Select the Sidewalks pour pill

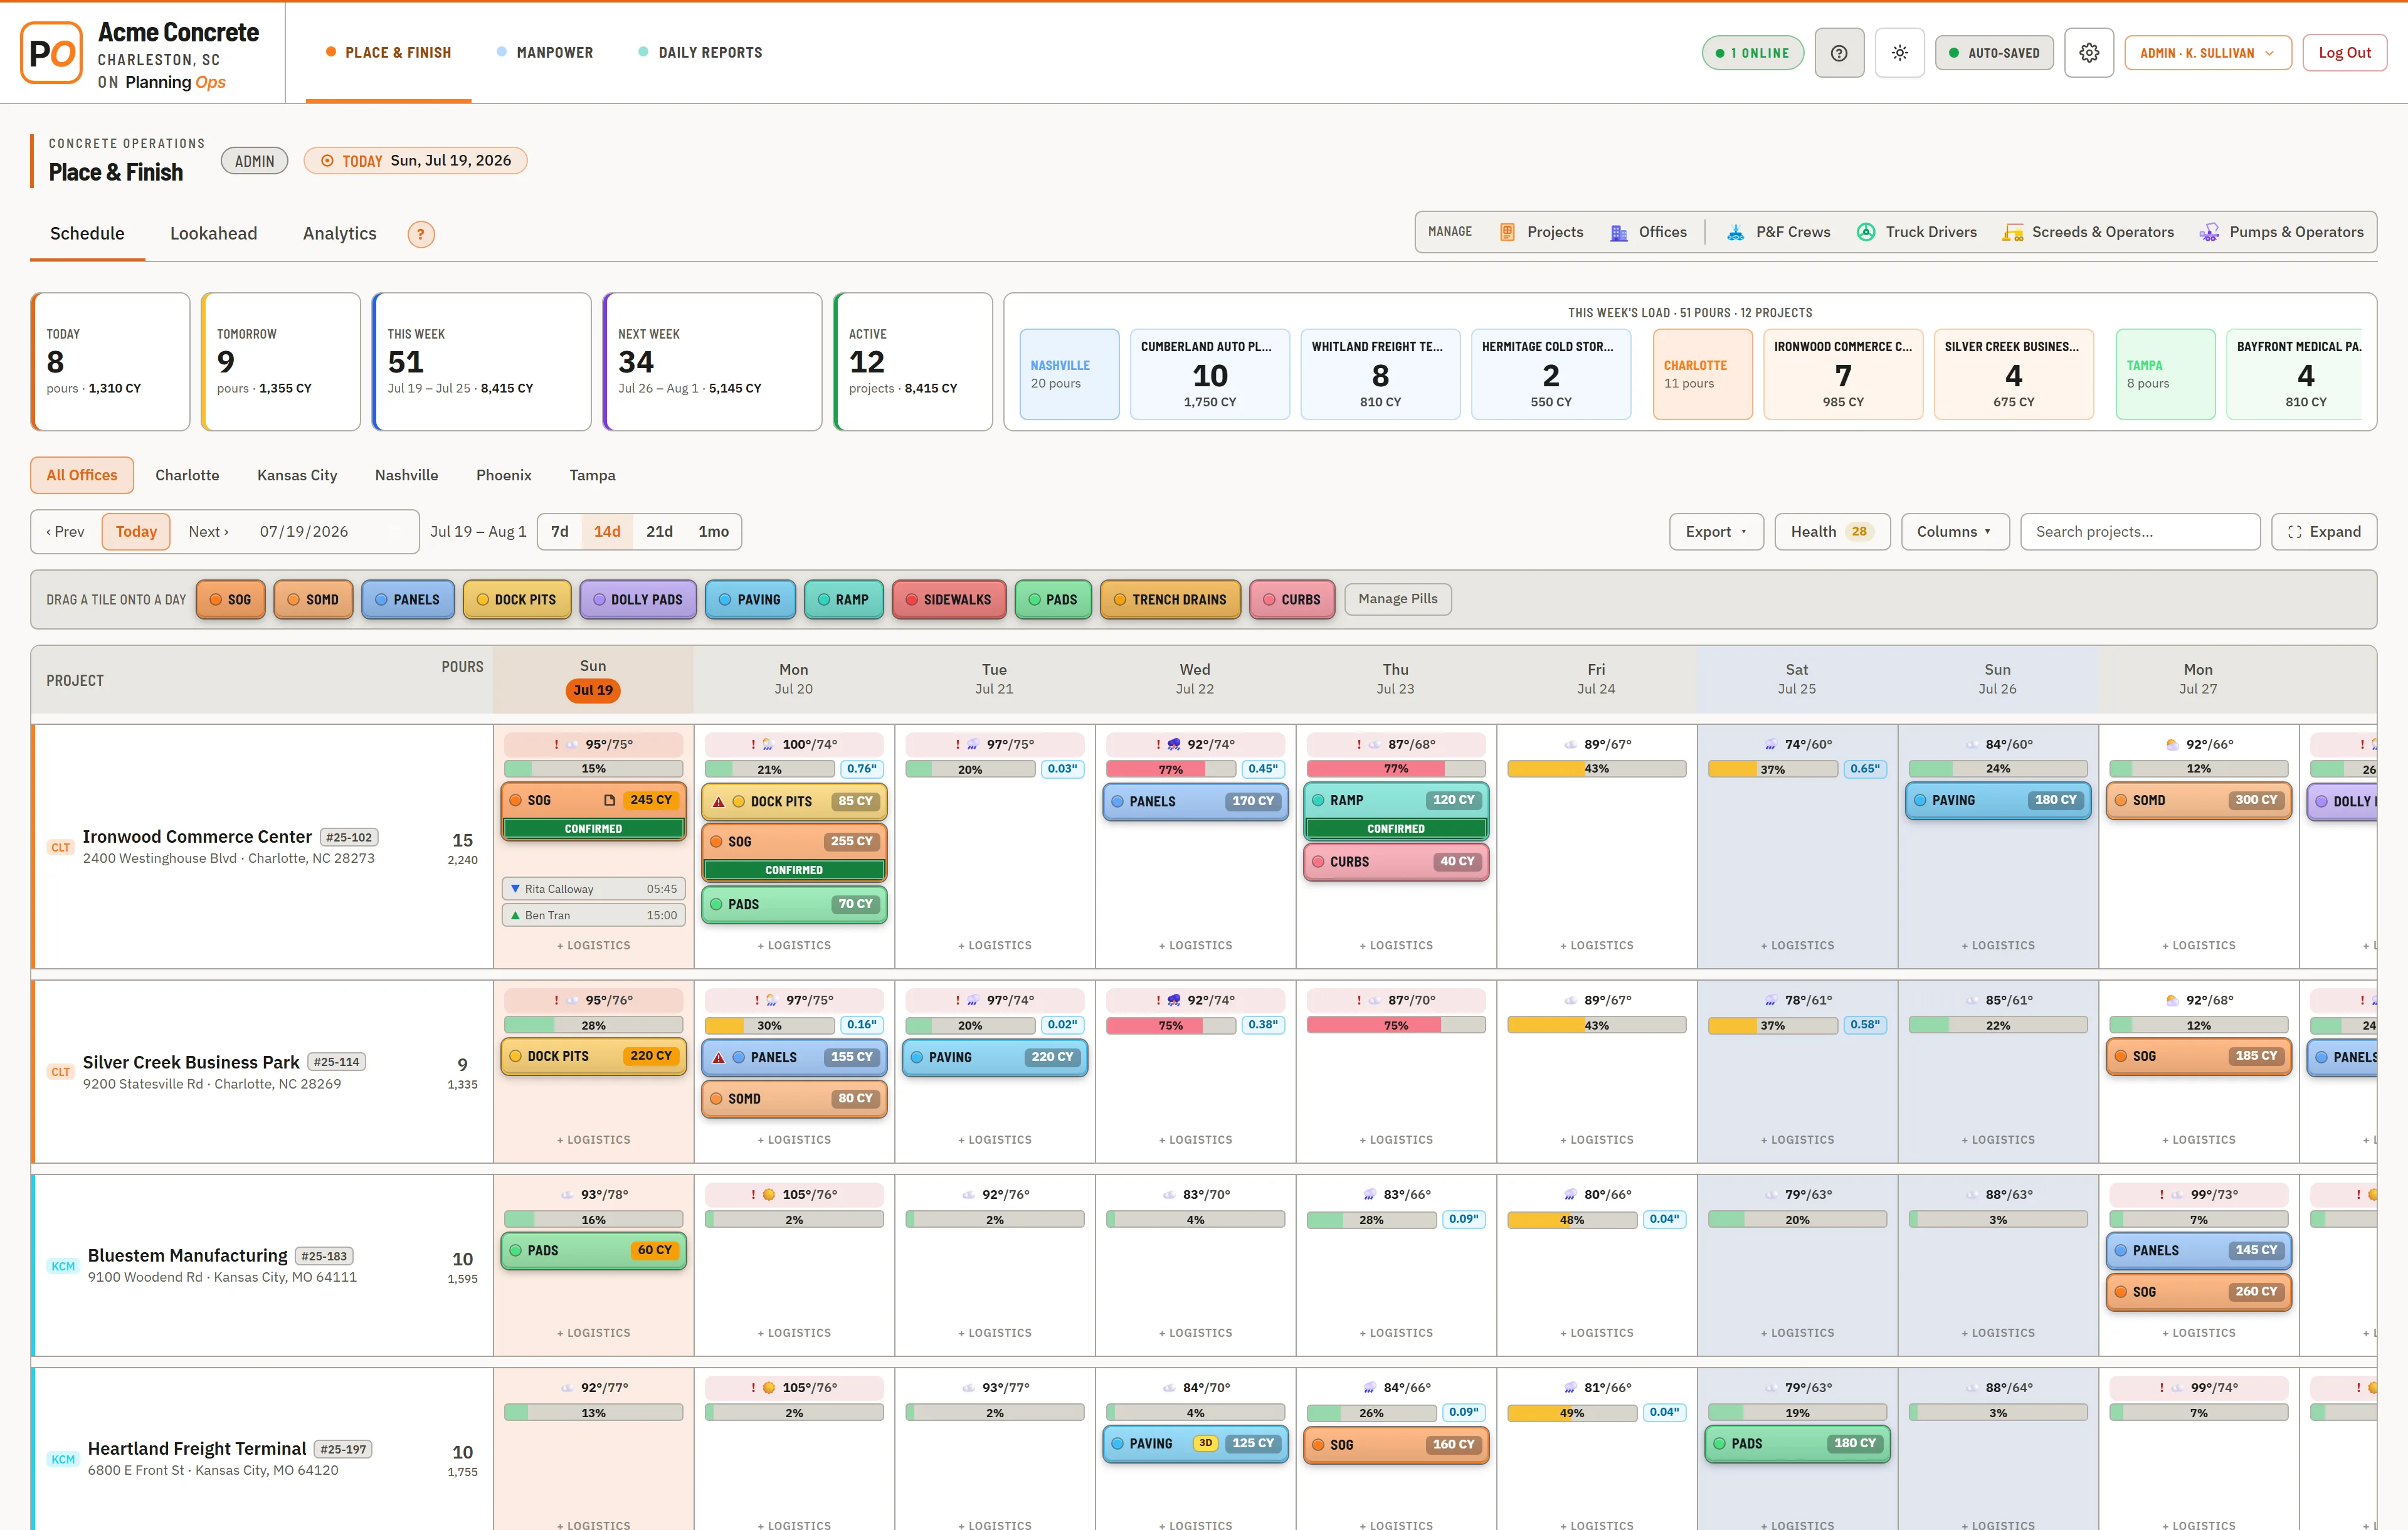point(948,600)
